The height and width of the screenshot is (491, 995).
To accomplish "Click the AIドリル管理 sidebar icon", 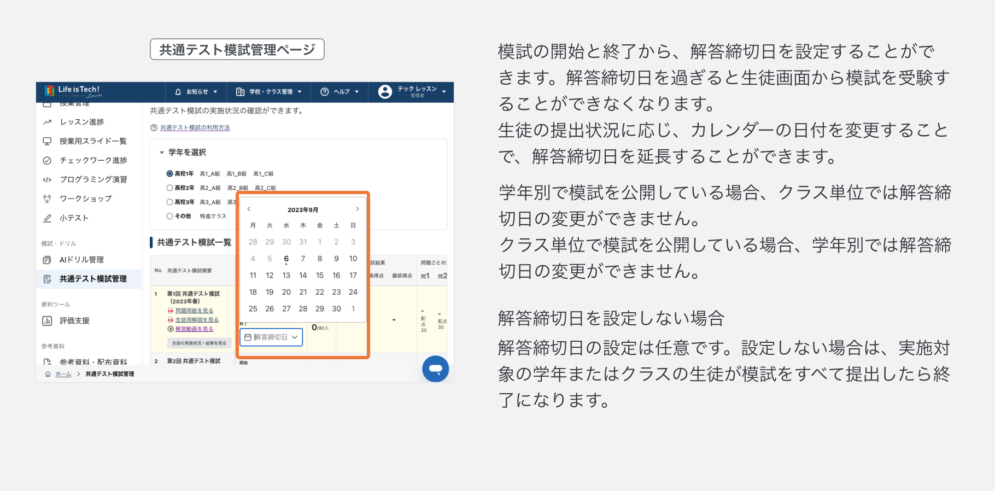I will [x=48, y=260].
